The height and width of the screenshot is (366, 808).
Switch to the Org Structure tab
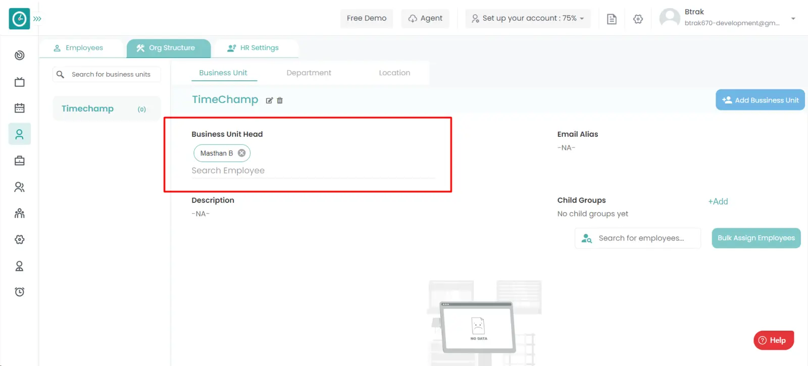click(x=169, y=48)
